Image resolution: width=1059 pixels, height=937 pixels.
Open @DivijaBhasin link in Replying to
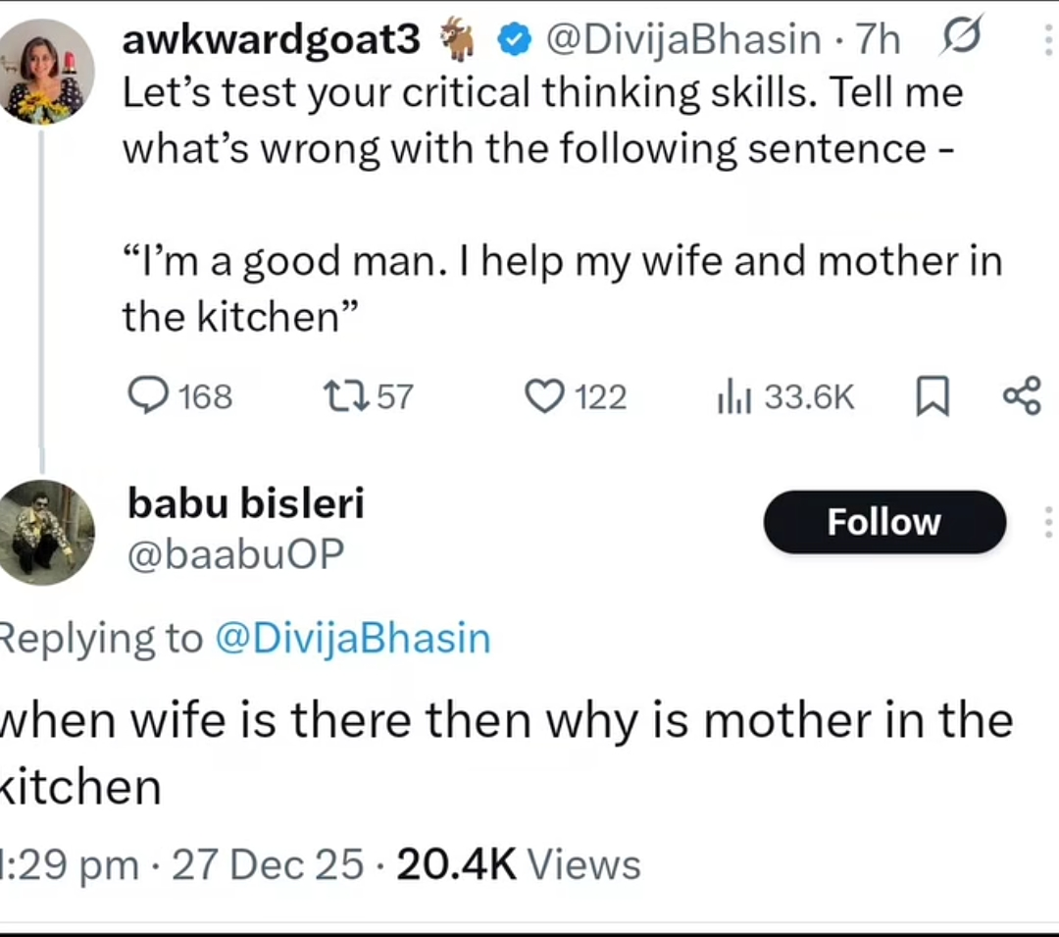[x=351, y=638]
